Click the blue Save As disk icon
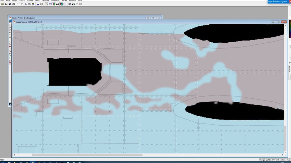 (x=10, y=4)
